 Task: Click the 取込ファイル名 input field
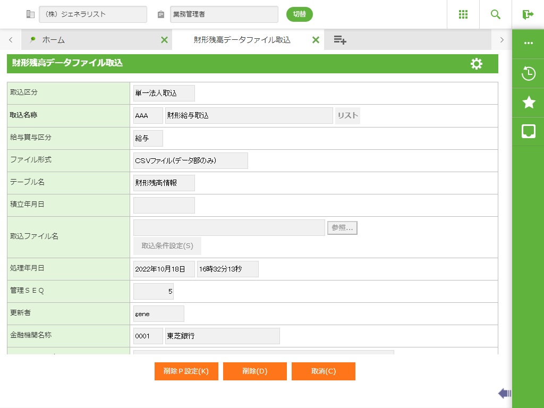(x=229, y=227)
